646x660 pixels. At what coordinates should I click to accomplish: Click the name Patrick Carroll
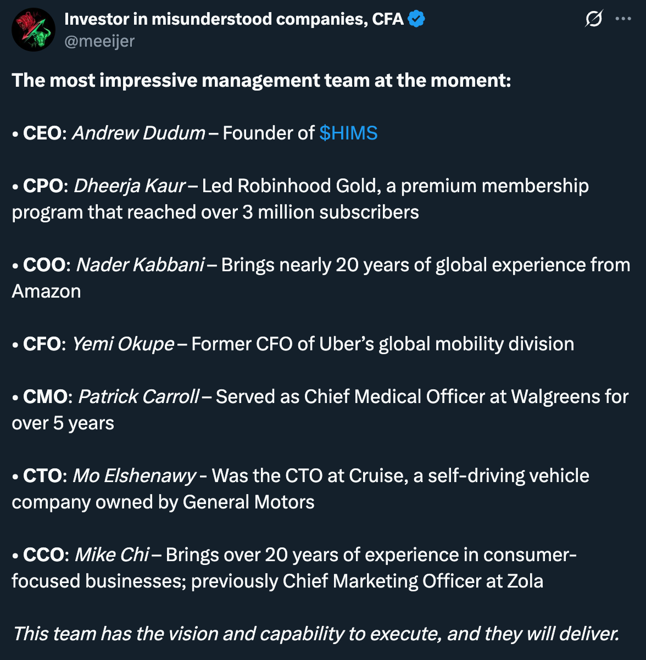pyautogui.click(x=139, y=396)
